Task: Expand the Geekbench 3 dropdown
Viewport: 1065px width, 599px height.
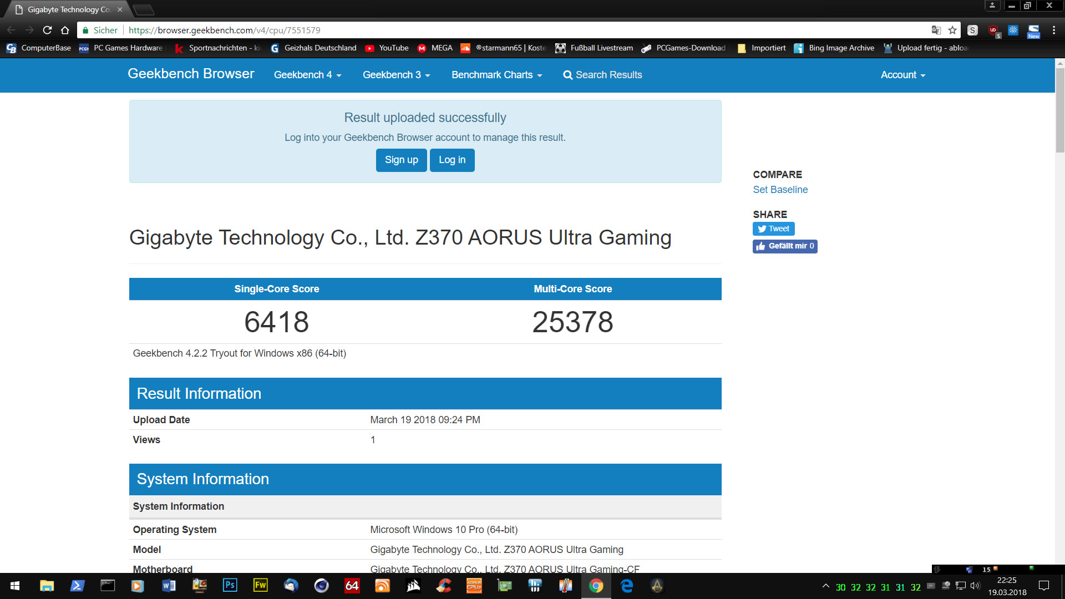Action: click(x=396, y=75)
